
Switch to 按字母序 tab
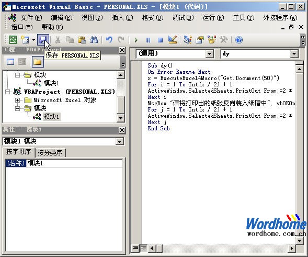click(x=18, y=152)
